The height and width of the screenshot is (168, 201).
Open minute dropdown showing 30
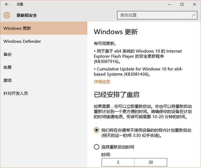[151, 162]
